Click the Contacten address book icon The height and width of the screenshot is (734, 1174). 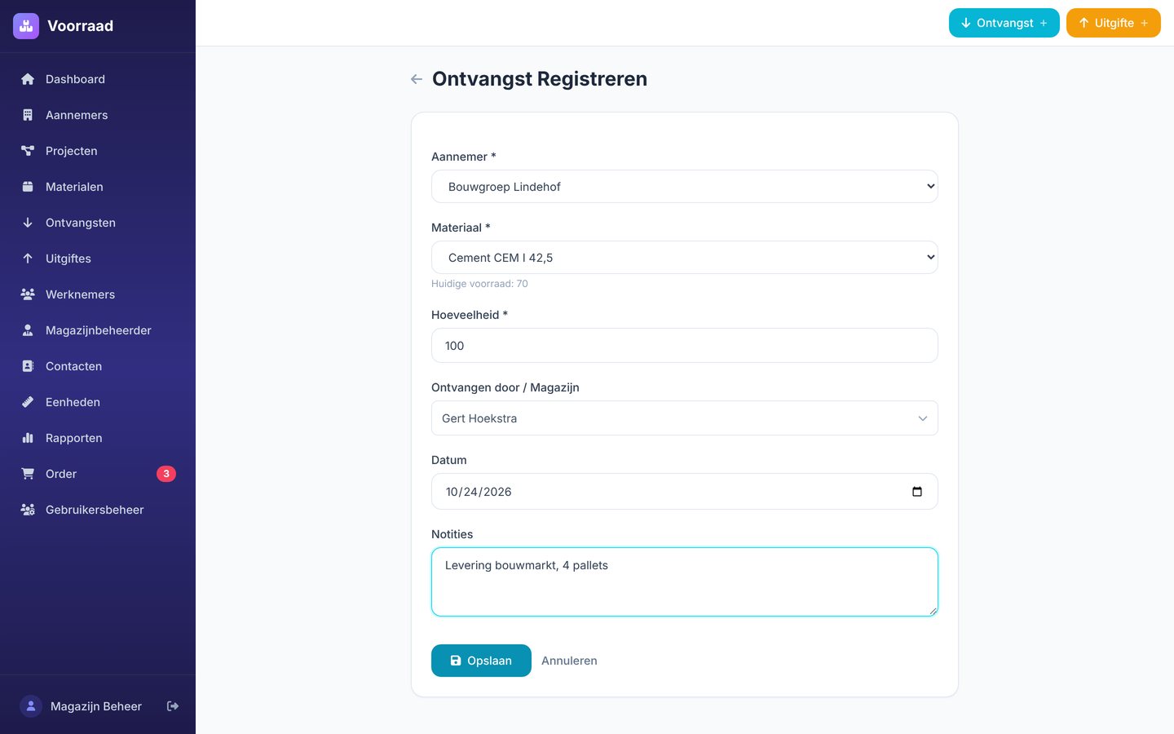tap(28, 366)
